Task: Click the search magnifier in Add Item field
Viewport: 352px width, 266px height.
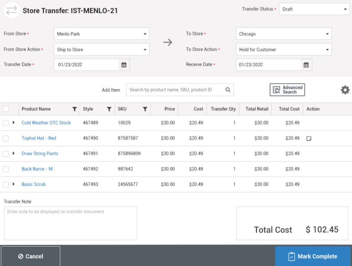Action: click(x=227, y=90)
